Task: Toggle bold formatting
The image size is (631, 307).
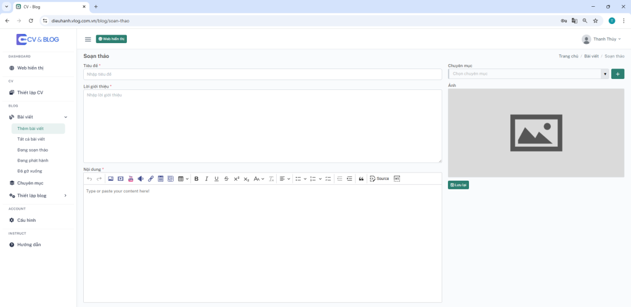Action: click(197, 179)
